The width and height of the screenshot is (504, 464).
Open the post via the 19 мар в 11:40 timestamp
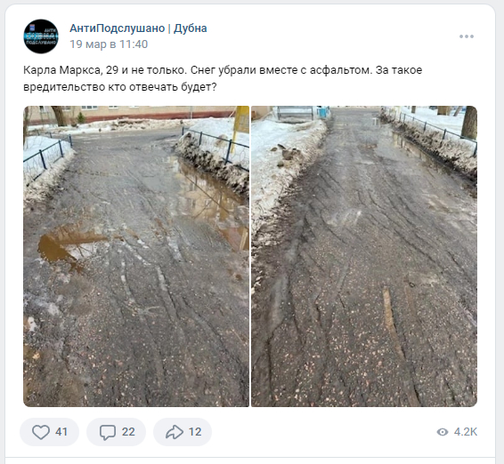tap(109, 44)
